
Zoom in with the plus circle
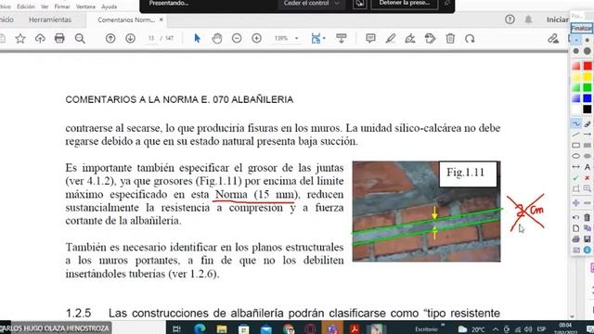coord(256,38)
